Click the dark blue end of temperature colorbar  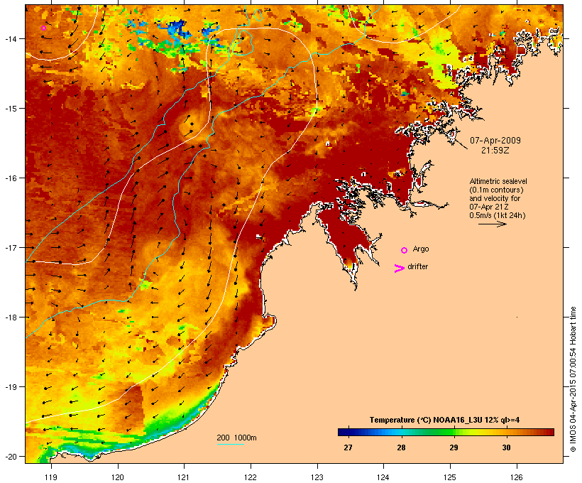[x=344, y=432]
